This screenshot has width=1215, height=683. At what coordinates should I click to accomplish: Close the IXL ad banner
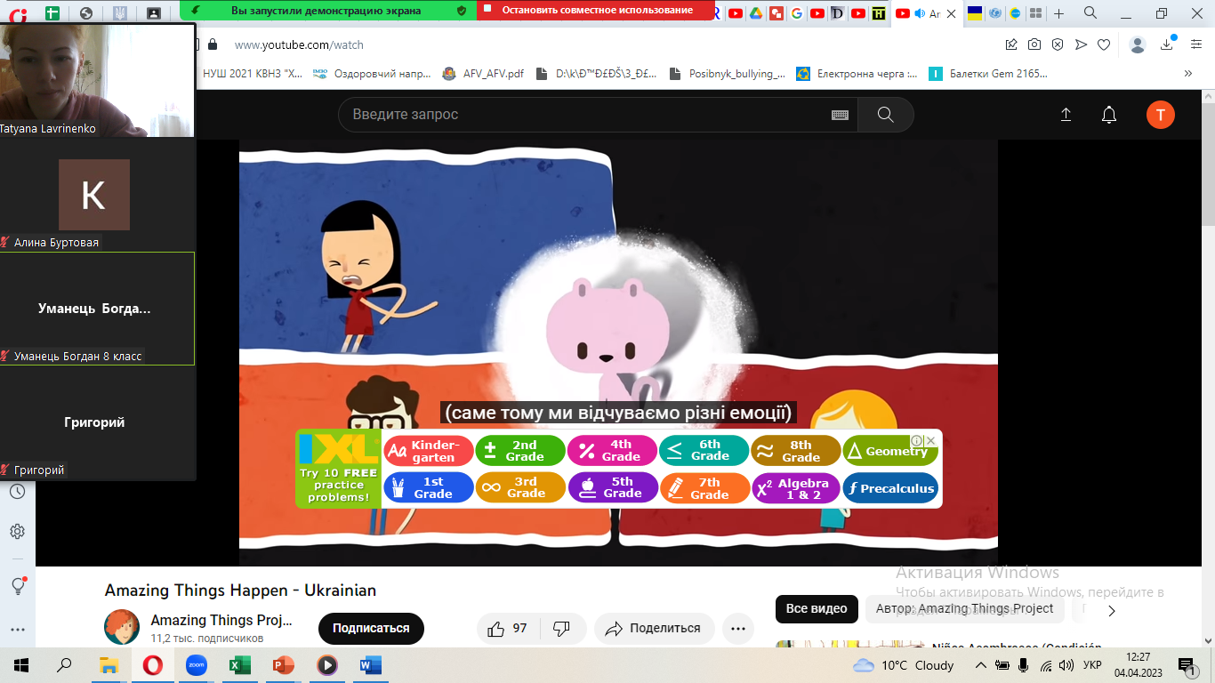(931, 440)
